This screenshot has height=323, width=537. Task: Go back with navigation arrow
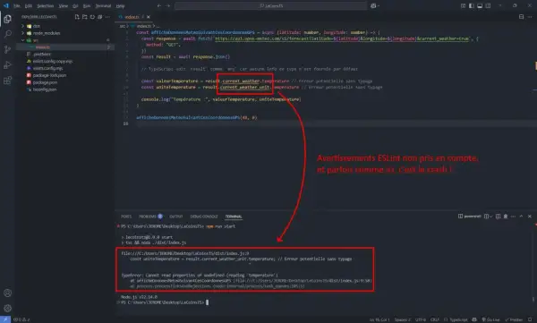point(159,6)
